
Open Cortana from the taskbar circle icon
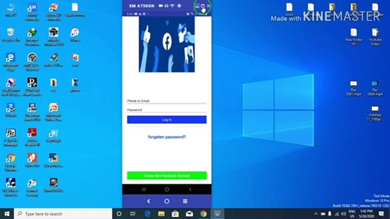point(119,214)
